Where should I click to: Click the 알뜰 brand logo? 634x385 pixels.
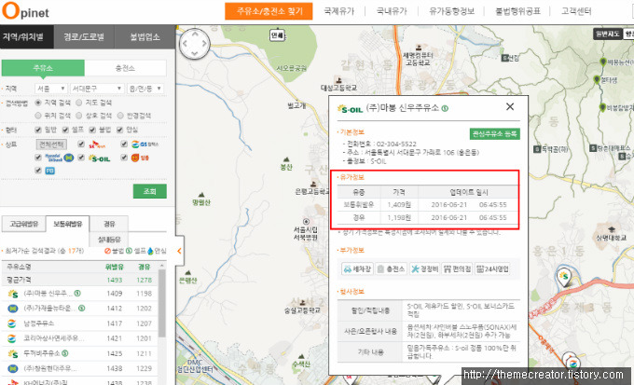click(x=140, y=158)
